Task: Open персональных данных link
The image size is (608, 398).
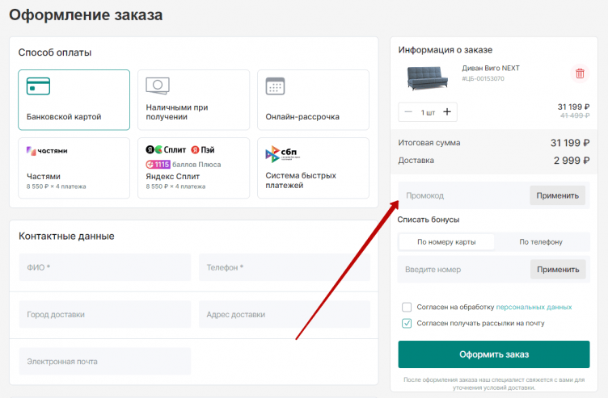Action: point(534,307)
